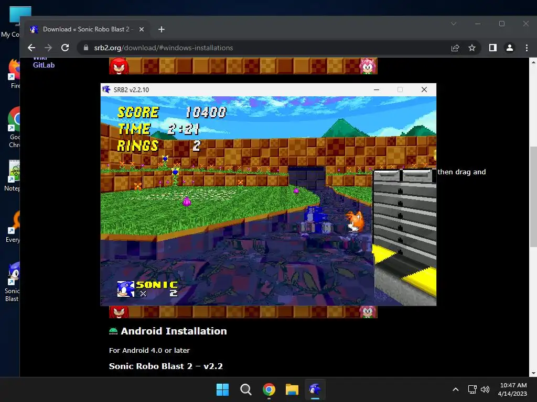Image resolution: width=537 pixels, height=402 pixels.
Task: Open Windows taskbar search
Action: pyautogui.click(x=245, y=389)
